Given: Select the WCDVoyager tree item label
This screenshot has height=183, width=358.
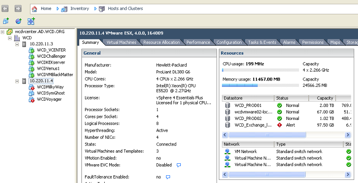Looking at the screenshot, I should tap(49, 99).
